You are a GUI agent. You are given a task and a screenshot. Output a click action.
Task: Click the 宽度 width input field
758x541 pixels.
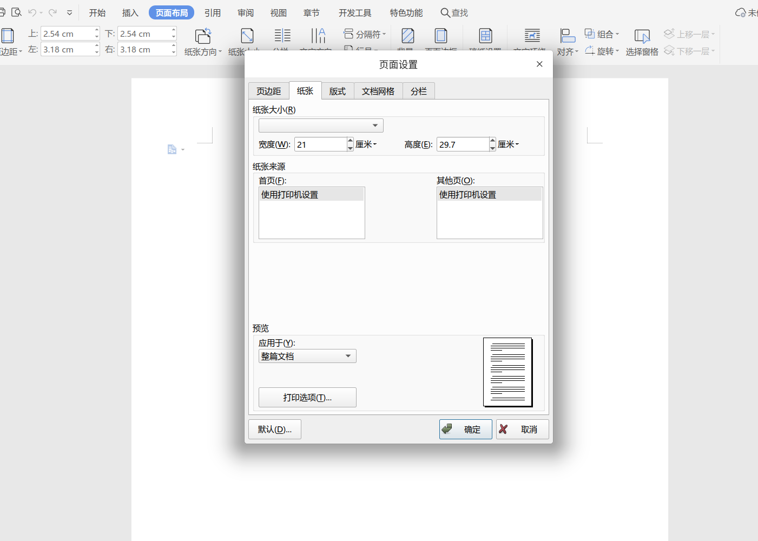pos(321,144)
